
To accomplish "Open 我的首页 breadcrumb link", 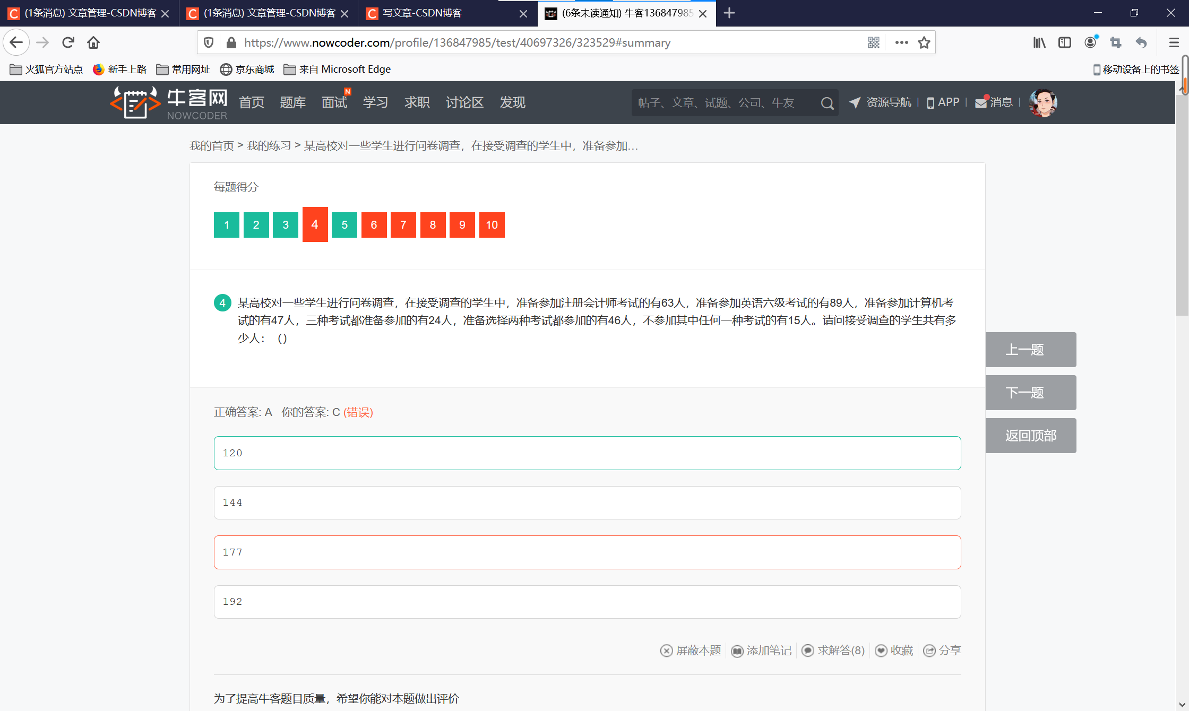I will coord(212,146).
